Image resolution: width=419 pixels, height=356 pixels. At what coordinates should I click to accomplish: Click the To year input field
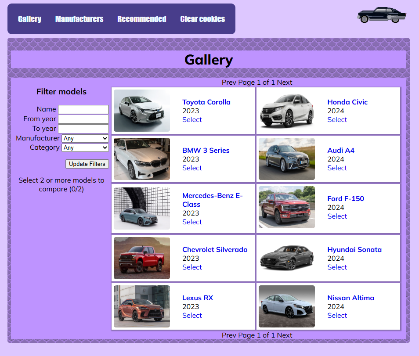(83, 129)
